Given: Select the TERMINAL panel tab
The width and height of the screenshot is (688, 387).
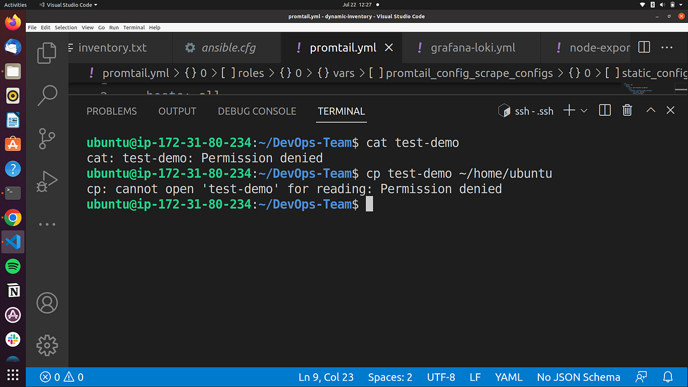Looking at the screenshot, I should tap(341, 111).
